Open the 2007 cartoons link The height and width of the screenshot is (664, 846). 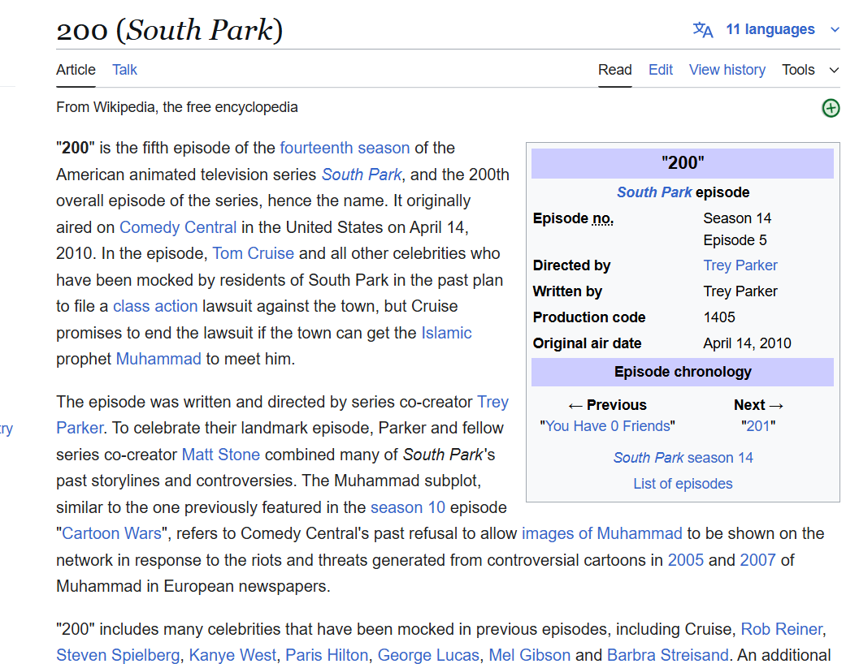[758, 561]
